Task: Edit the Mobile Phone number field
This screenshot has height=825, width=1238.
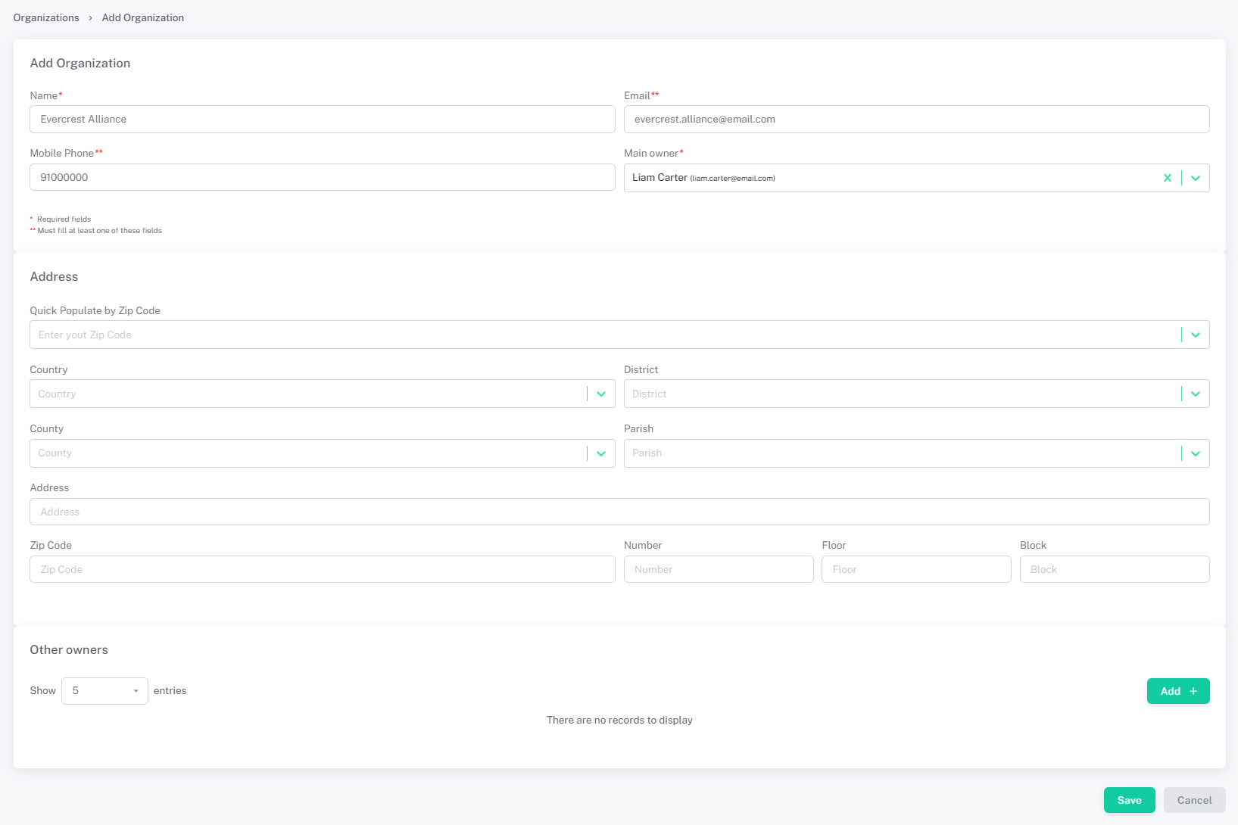Action: (x=322, y=177)
